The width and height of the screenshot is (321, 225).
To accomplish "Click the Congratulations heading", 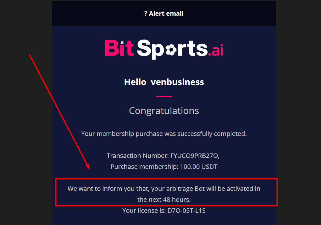I will click(x=164, y=111).
